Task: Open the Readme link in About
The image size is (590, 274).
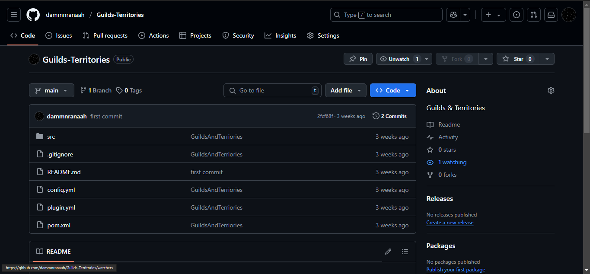Action: tap(443, 124)
